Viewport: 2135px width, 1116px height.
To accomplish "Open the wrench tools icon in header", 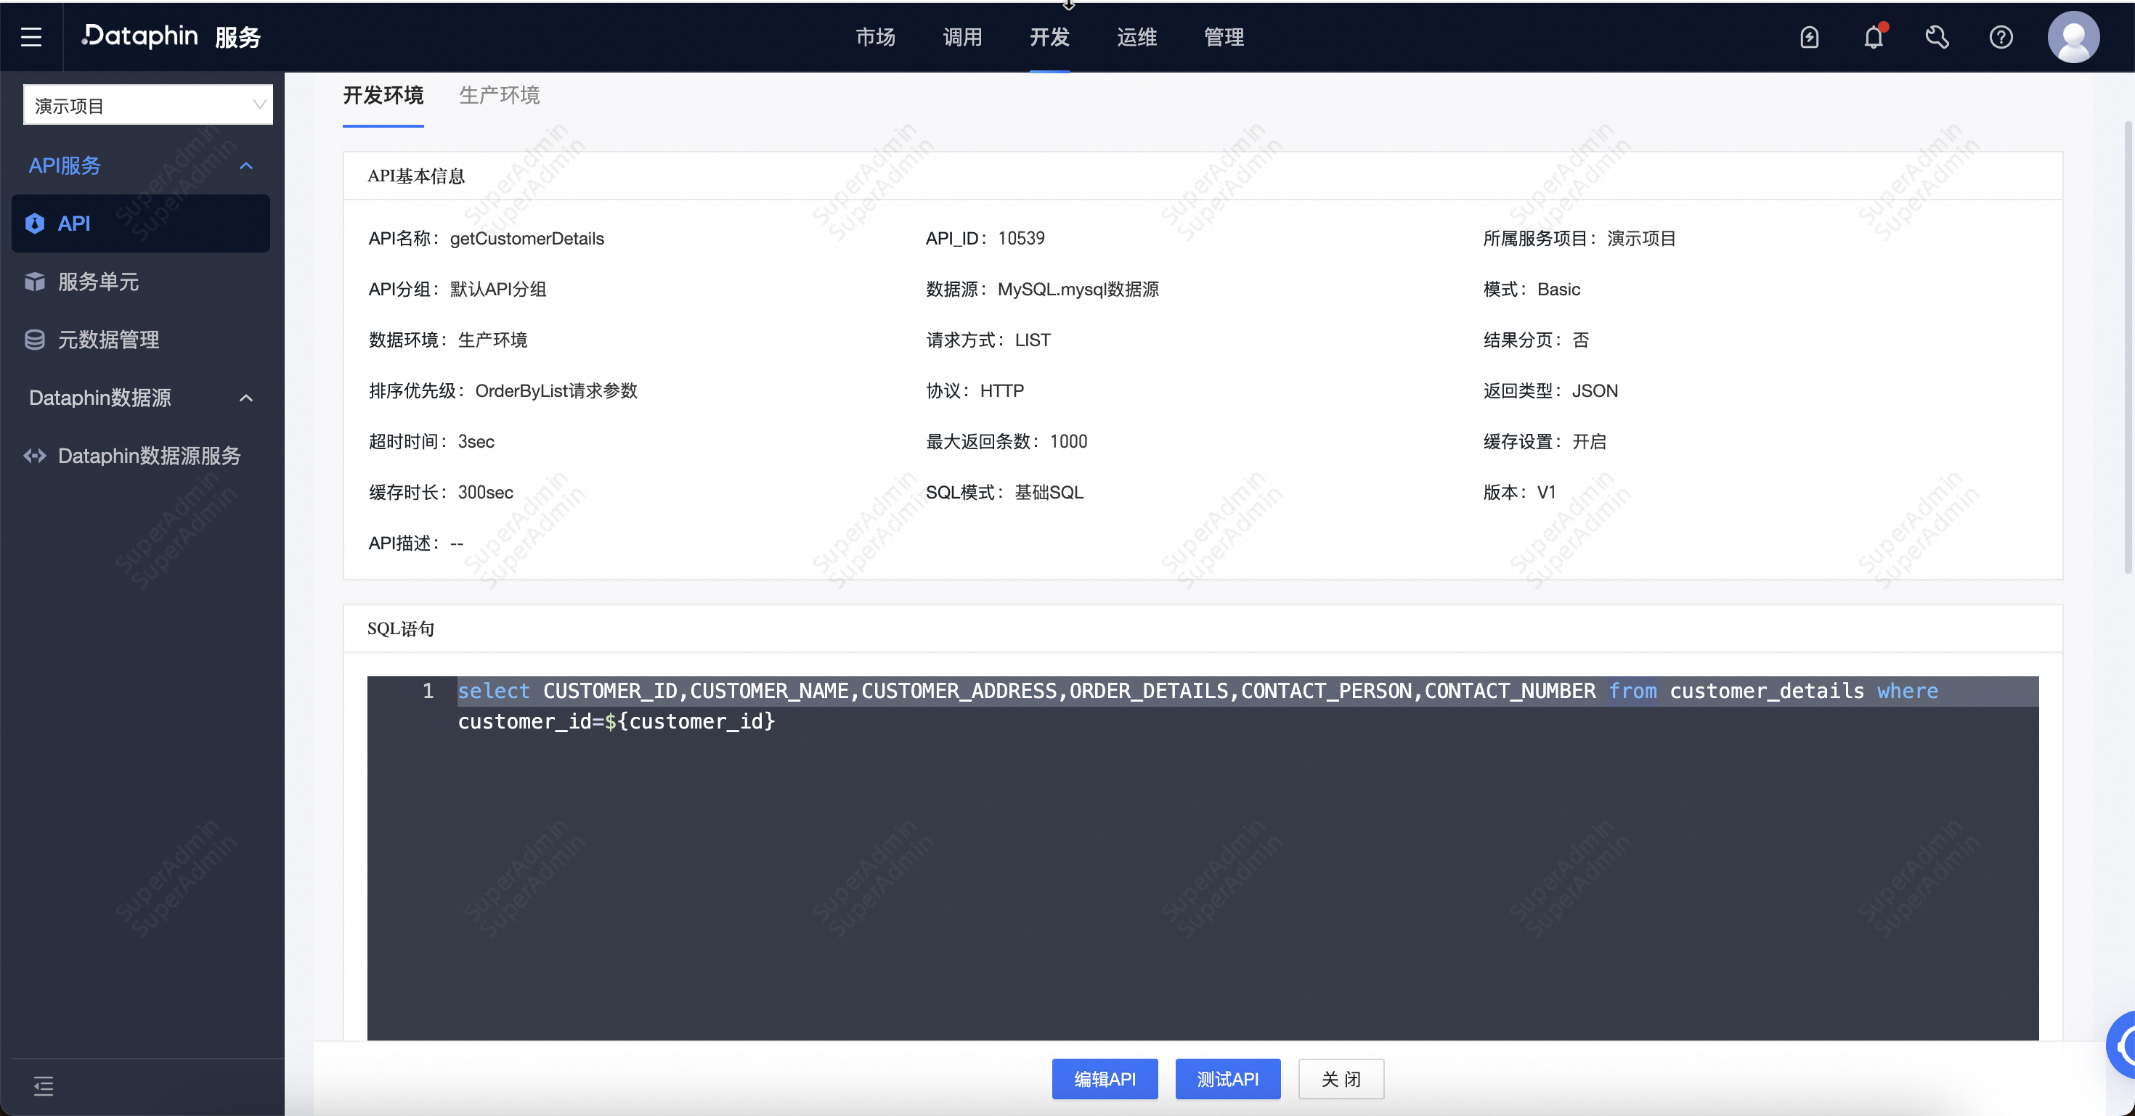I will (1937, 36).
